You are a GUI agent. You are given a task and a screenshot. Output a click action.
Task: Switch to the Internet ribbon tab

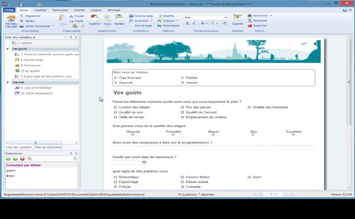click(x=79, y=10)
